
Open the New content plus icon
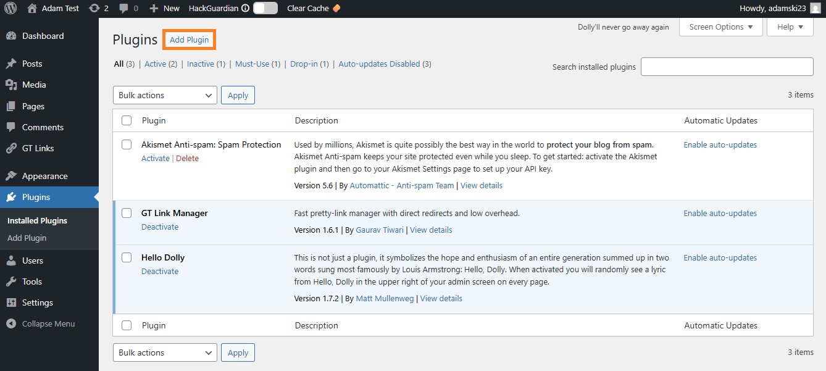pos(152,8)
